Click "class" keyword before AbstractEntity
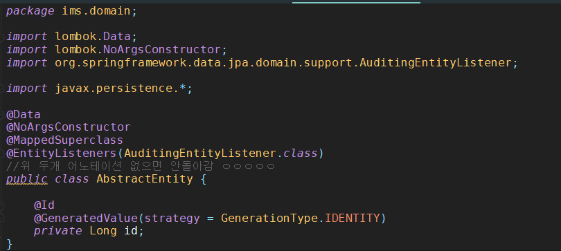 click(x=71, y=179)
